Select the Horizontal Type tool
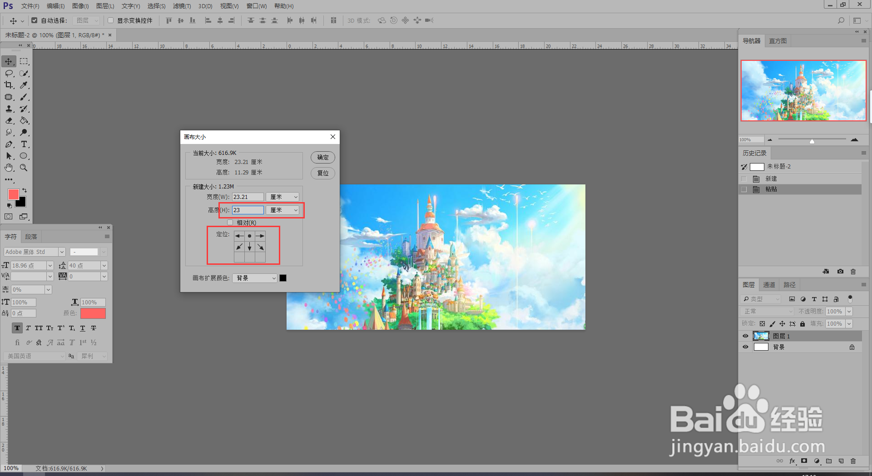The image size is (872, 476). 24,144
